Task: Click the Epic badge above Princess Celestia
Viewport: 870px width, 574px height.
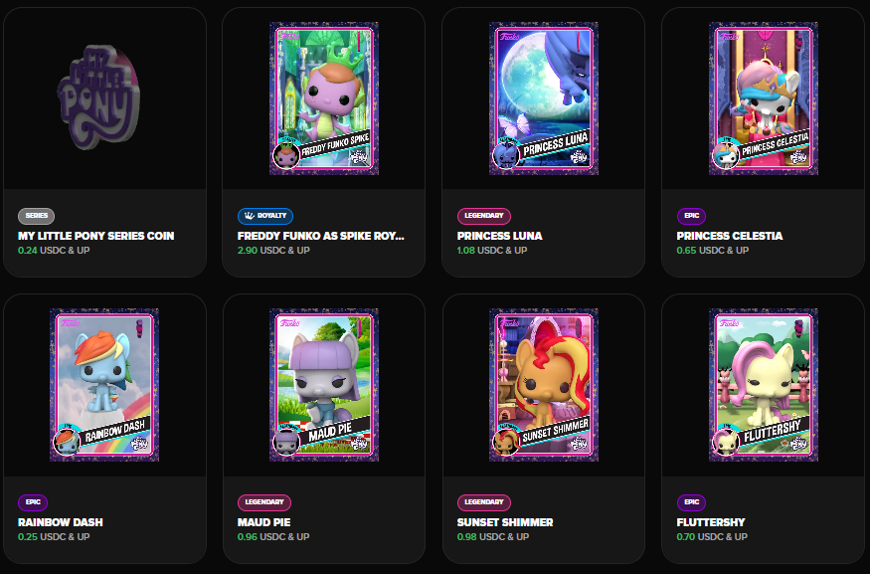Action: point(691,216)
